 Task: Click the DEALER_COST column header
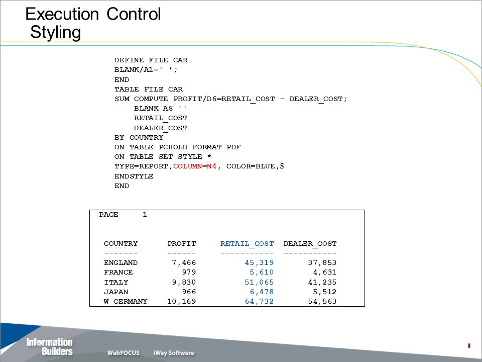310,243
